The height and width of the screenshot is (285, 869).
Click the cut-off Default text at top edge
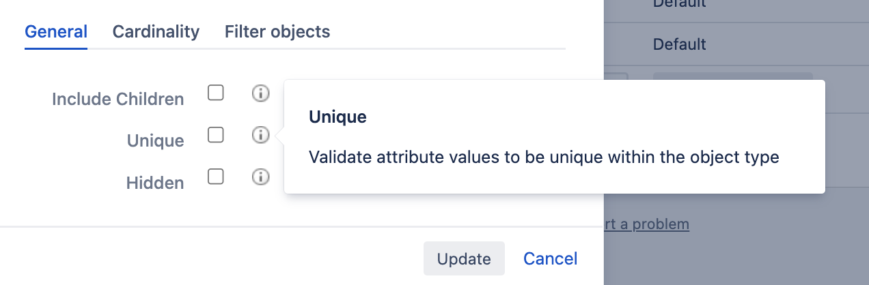pyautogui.click(x=680, y=4)
